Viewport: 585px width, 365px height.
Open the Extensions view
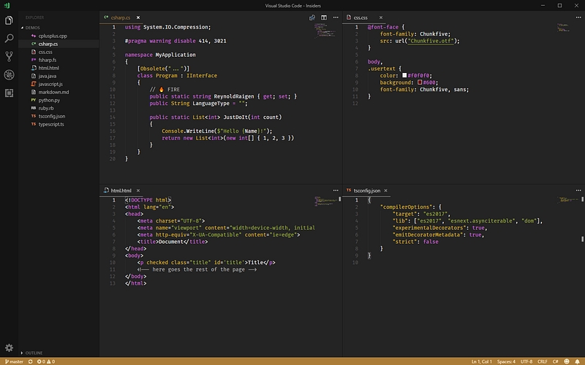point(9,93)
